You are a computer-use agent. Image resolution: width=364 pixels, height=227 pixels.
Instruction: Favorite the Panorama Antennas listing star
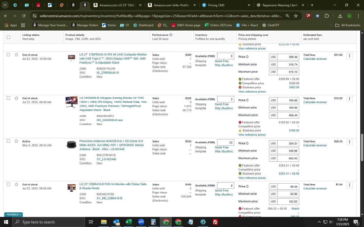coord(16,141)
